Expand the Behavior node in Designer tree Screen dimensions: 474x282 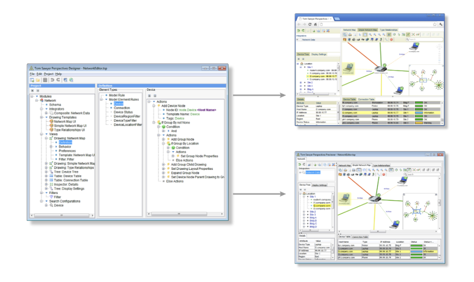pyautogui.click(x=51, y=147)
